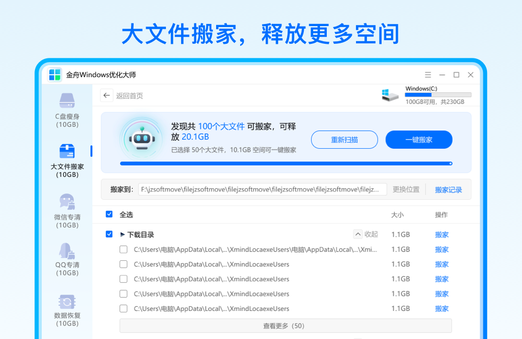This screenshot has width=522, height=339.
Task: Check the first XmindLocaexeUsers file checkbox
Action: 123,249
